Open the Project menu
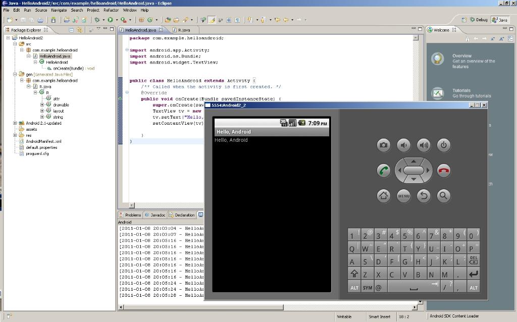This screenshot has height=322, width=517. (x=93, y=10)
